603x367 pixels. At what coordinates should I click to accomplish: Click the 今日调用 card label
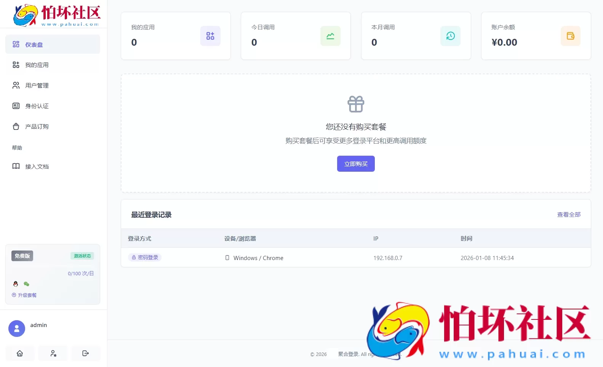[263, 27]
